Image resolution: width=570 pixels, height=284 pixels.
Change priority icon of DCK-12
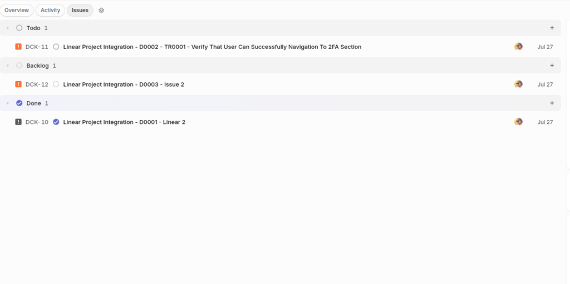[x=18, y=84]
